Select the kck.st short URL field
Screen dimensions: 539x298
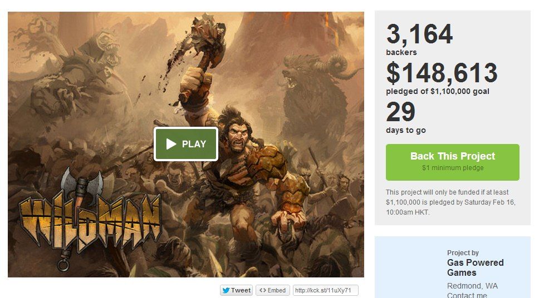(326, 290)
